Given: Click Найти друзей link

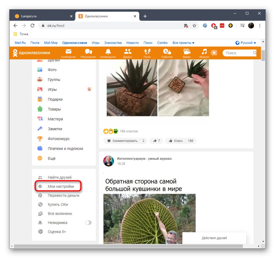Looking at the screenshot, I should (60, 177).
